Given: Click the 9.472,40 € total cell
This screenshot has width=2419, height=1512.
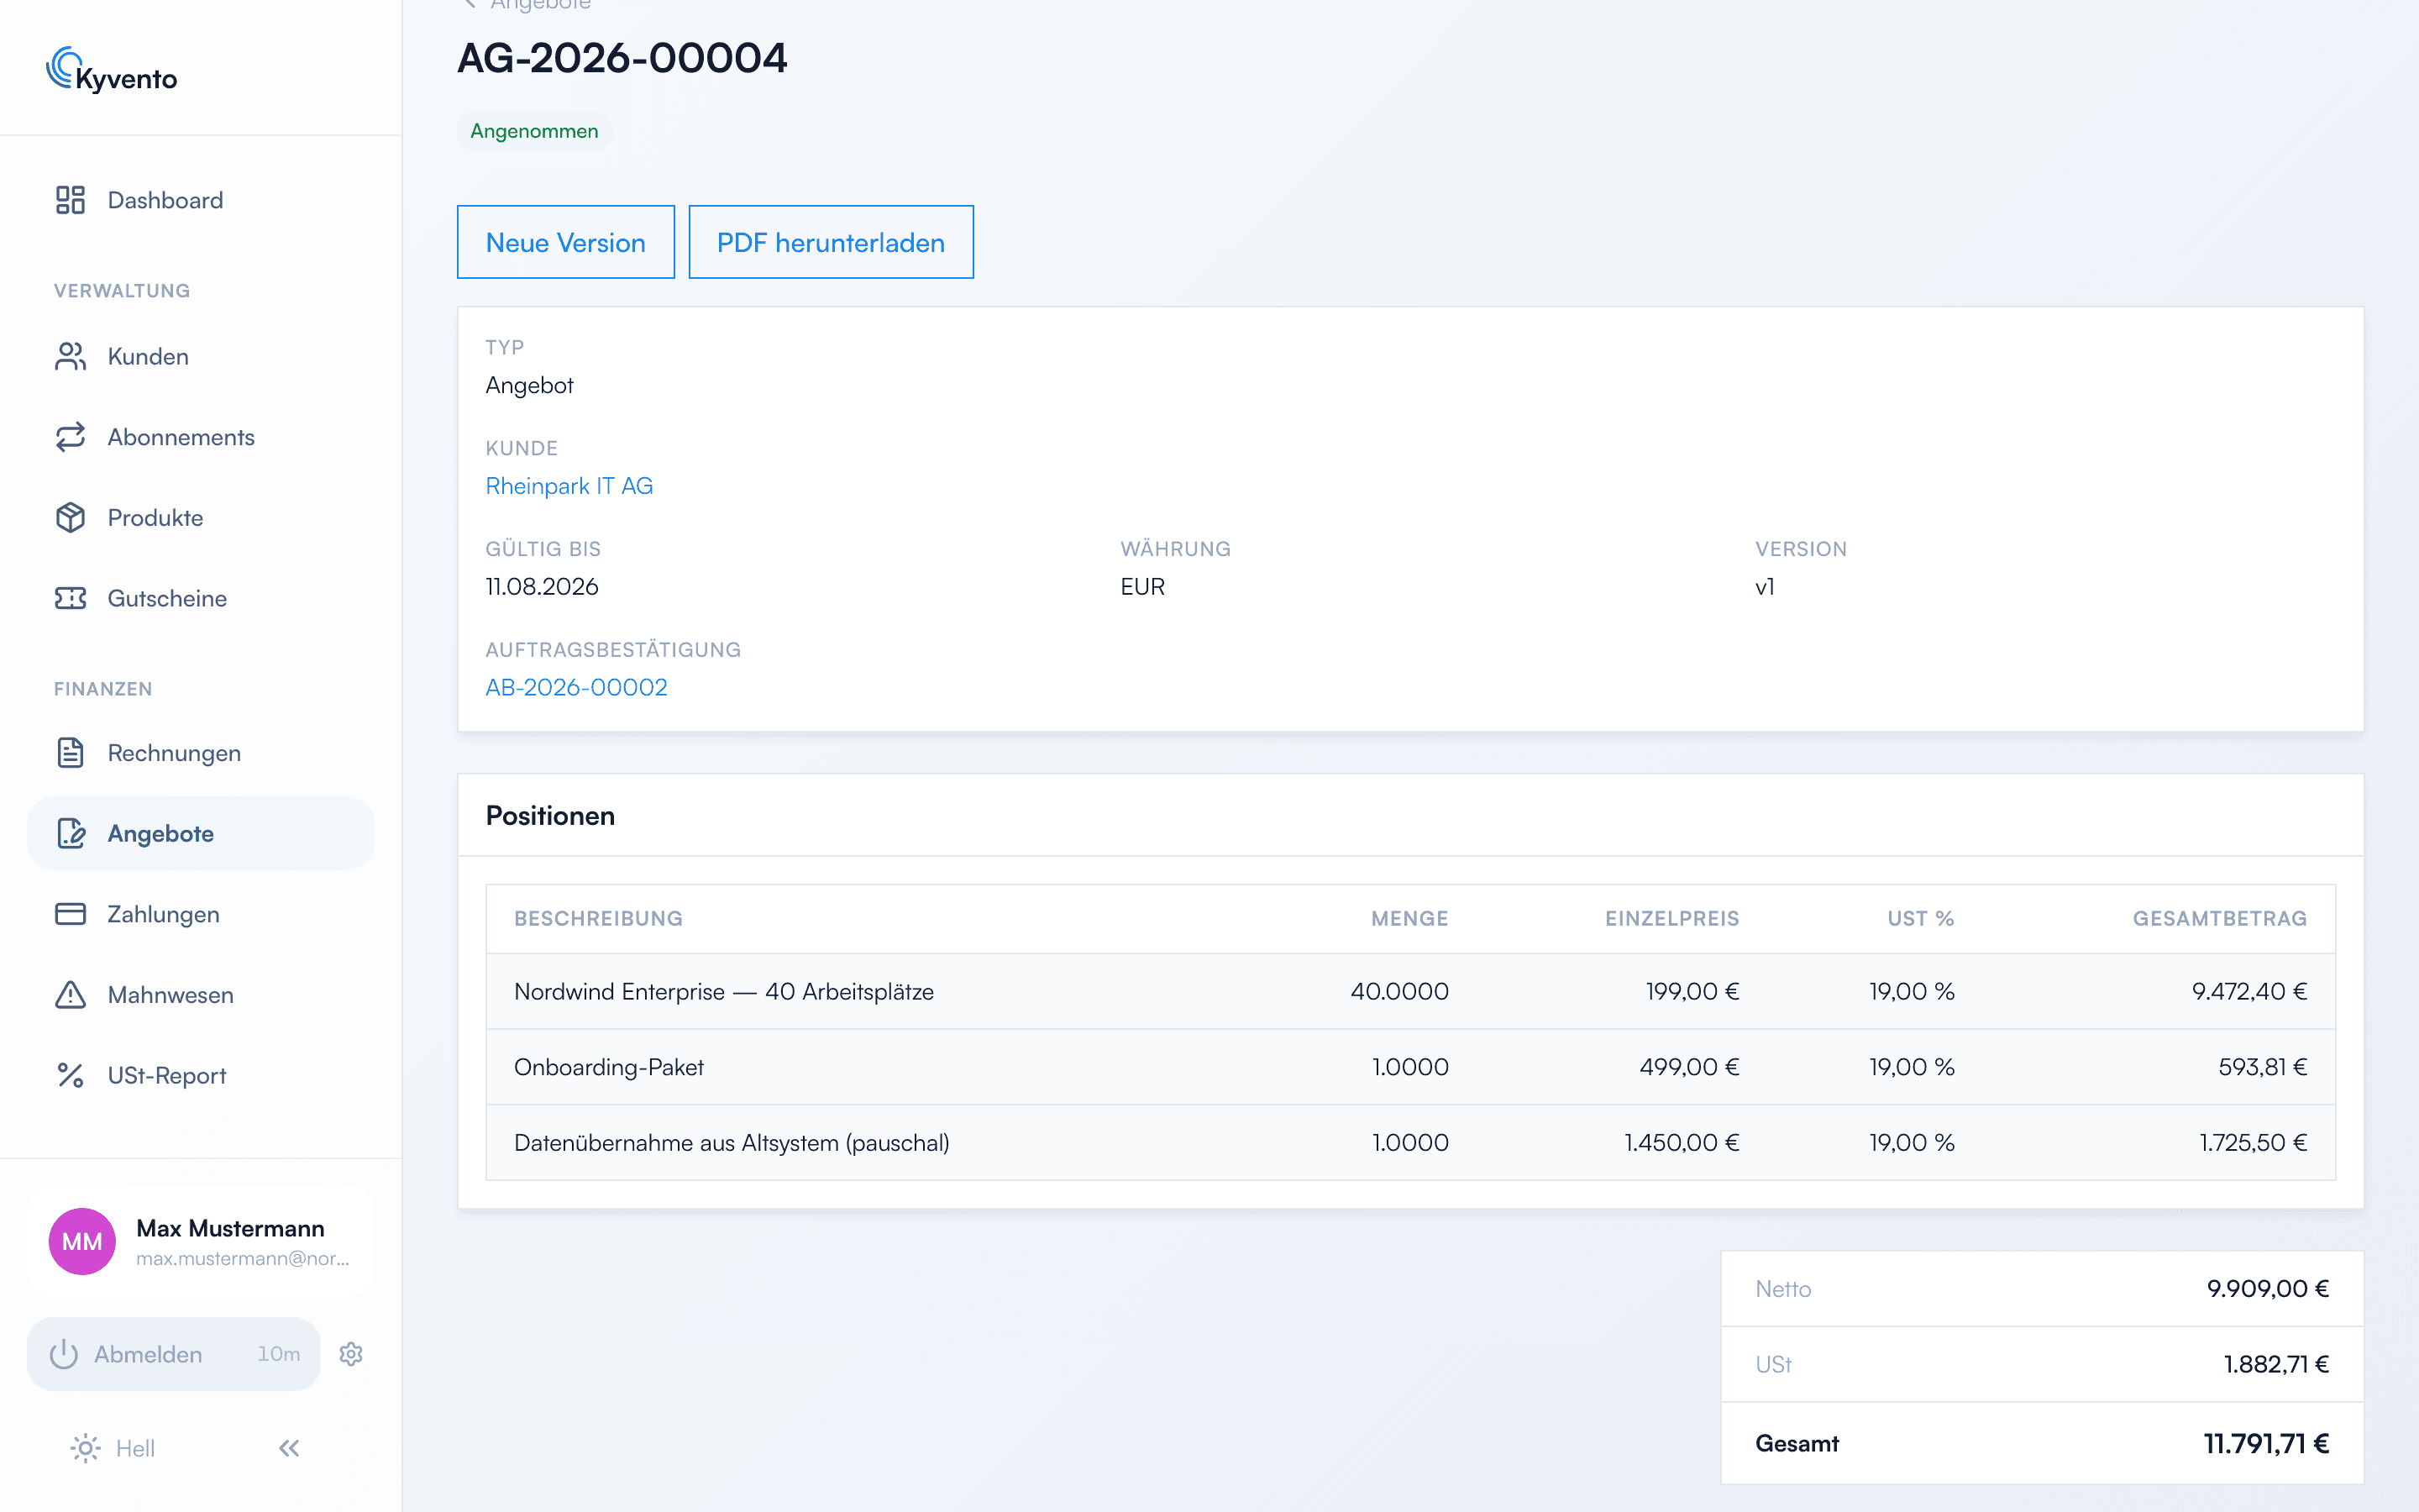Looking at the screenshot, I should pyautogui.click(x=2249, y=991).
